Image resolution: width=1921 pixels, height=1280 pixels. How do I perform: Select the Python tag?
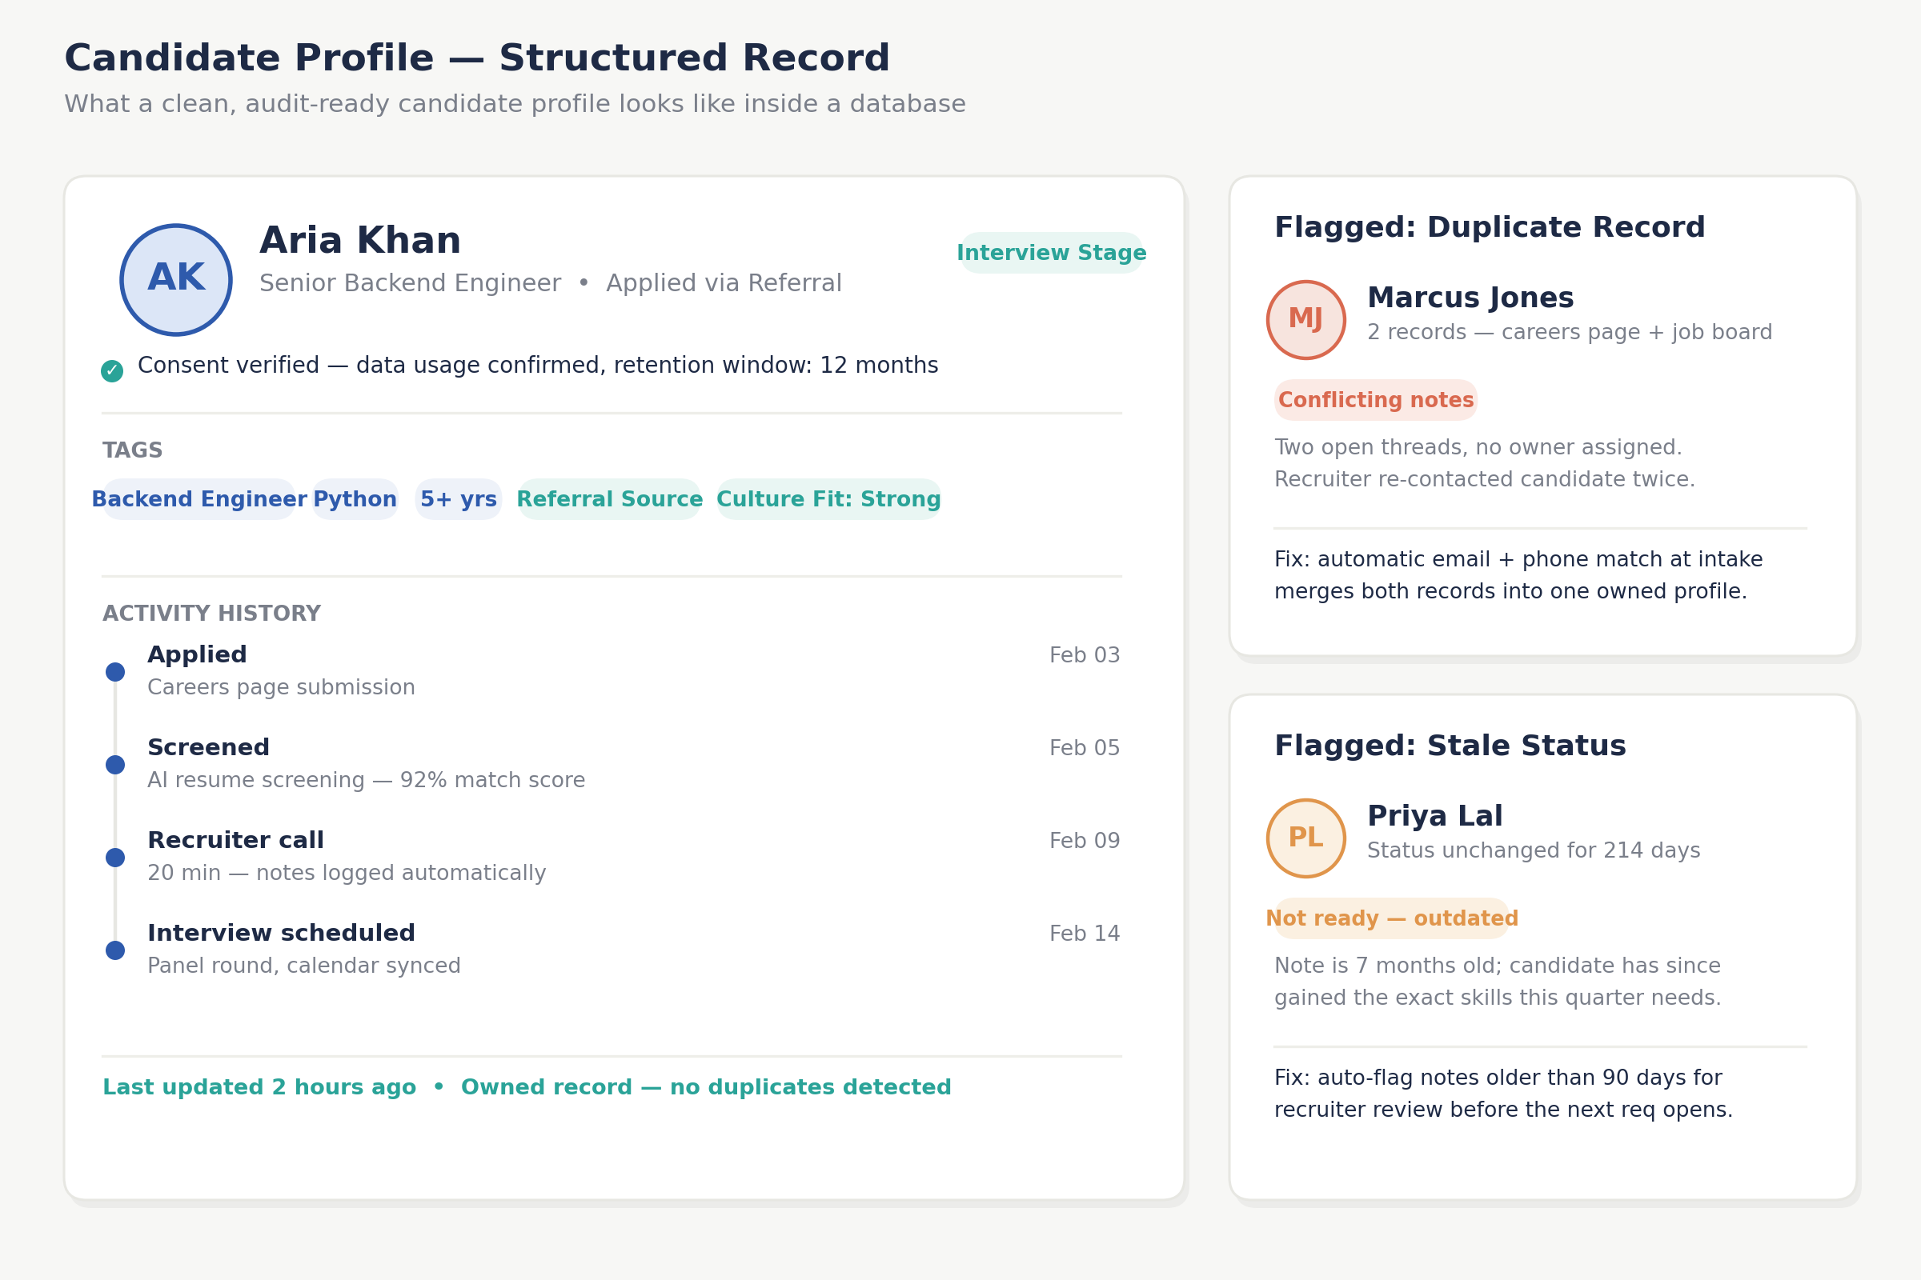pyautogui.click(x=355, y=499)
